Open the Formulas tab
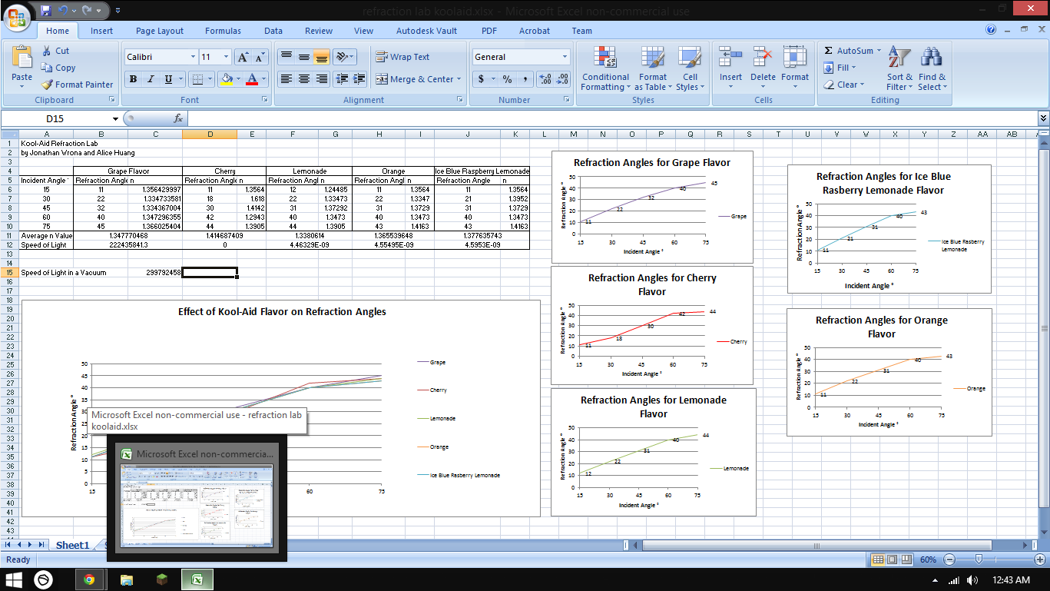Screen dimensions: 1050x591 223,31
